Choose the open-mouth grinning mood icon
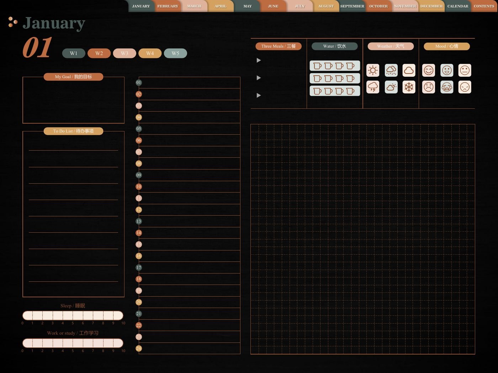The height and width of the screenshot is (373, 498). tap(447, 70)
